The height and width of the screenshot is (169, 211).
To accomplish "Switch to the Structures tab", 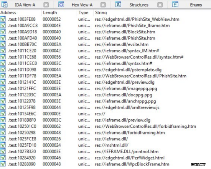I will pos(139,5).
